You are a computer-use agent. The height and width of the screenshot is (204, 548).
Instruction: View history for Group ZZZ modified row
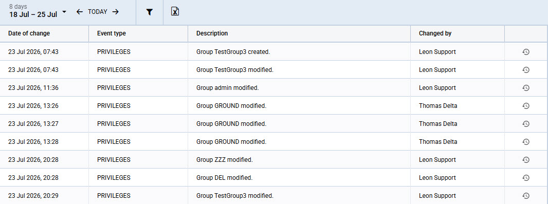[525, 160]
